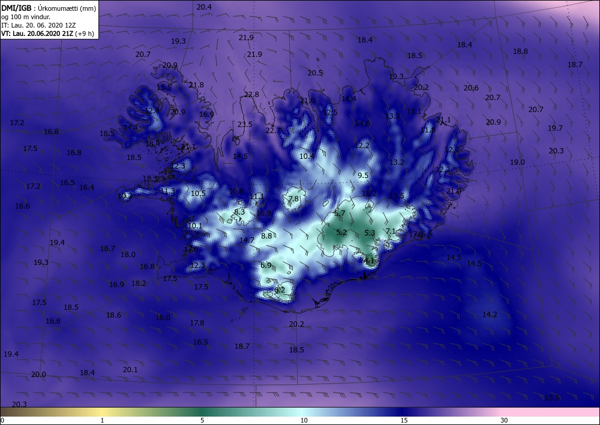Click the map value 11.3

tap(167, 191)
